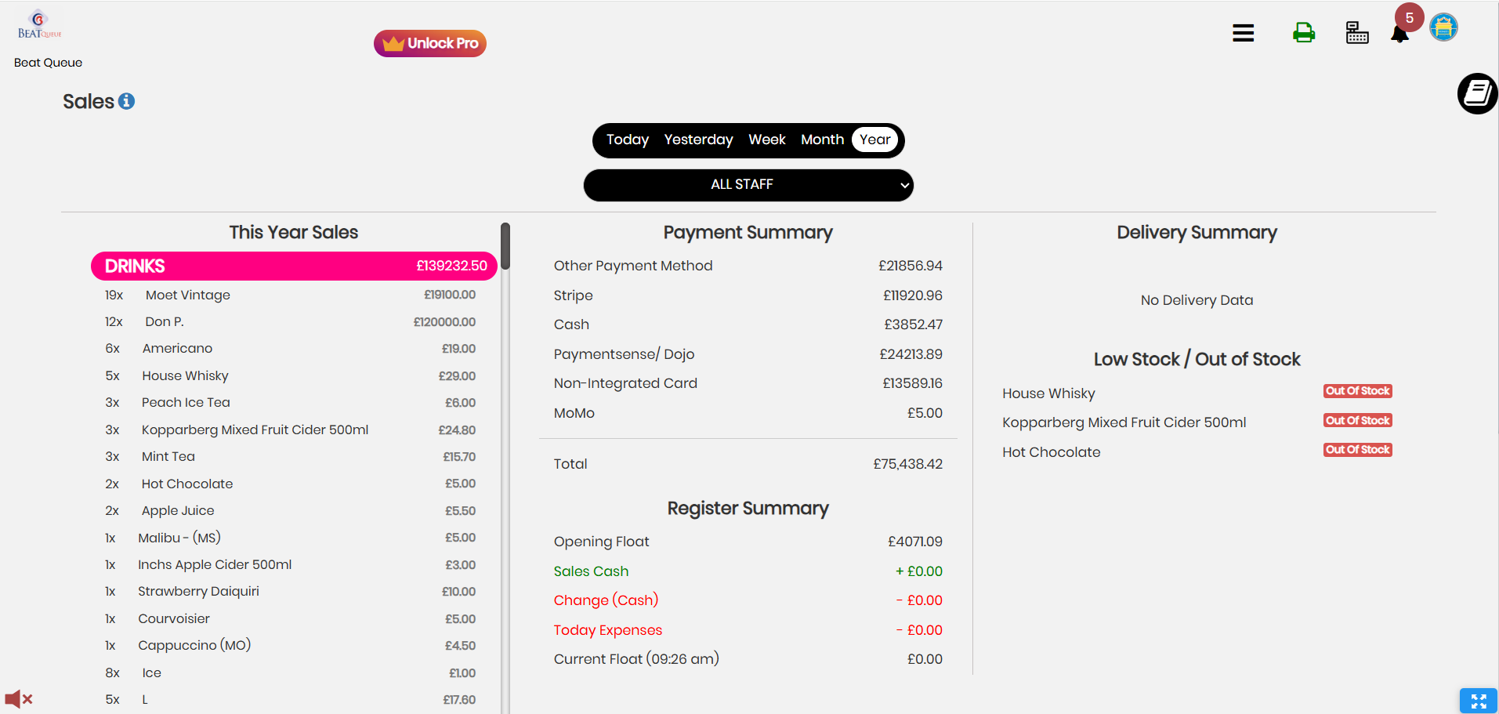Select the Year period filter

tap(874, 140)
